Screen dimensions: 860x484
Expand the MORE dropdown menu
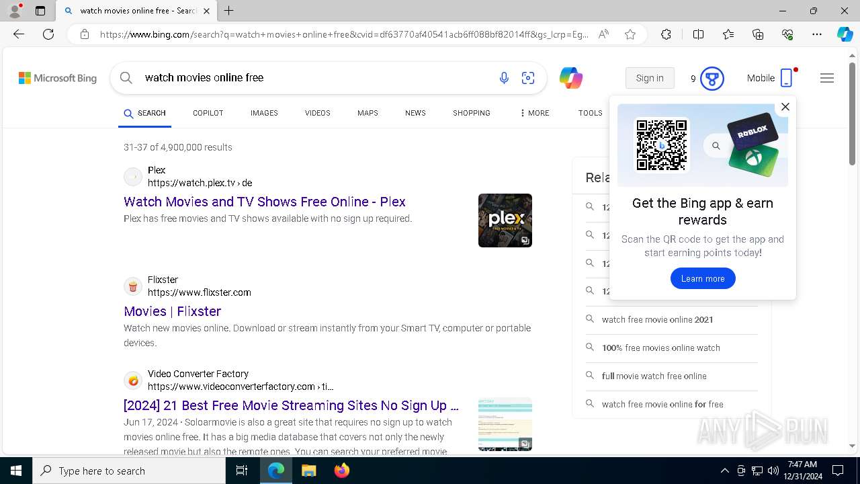[x=534, y=113]
